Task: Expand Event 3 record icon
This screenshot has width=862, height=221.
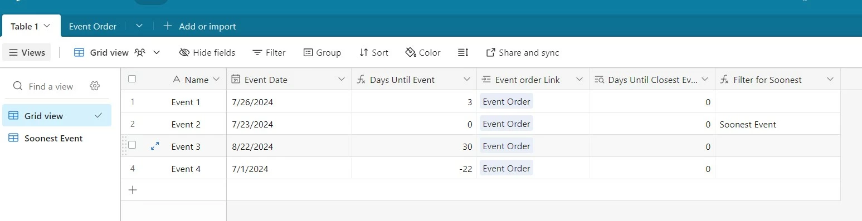Action: click(155, 146)
